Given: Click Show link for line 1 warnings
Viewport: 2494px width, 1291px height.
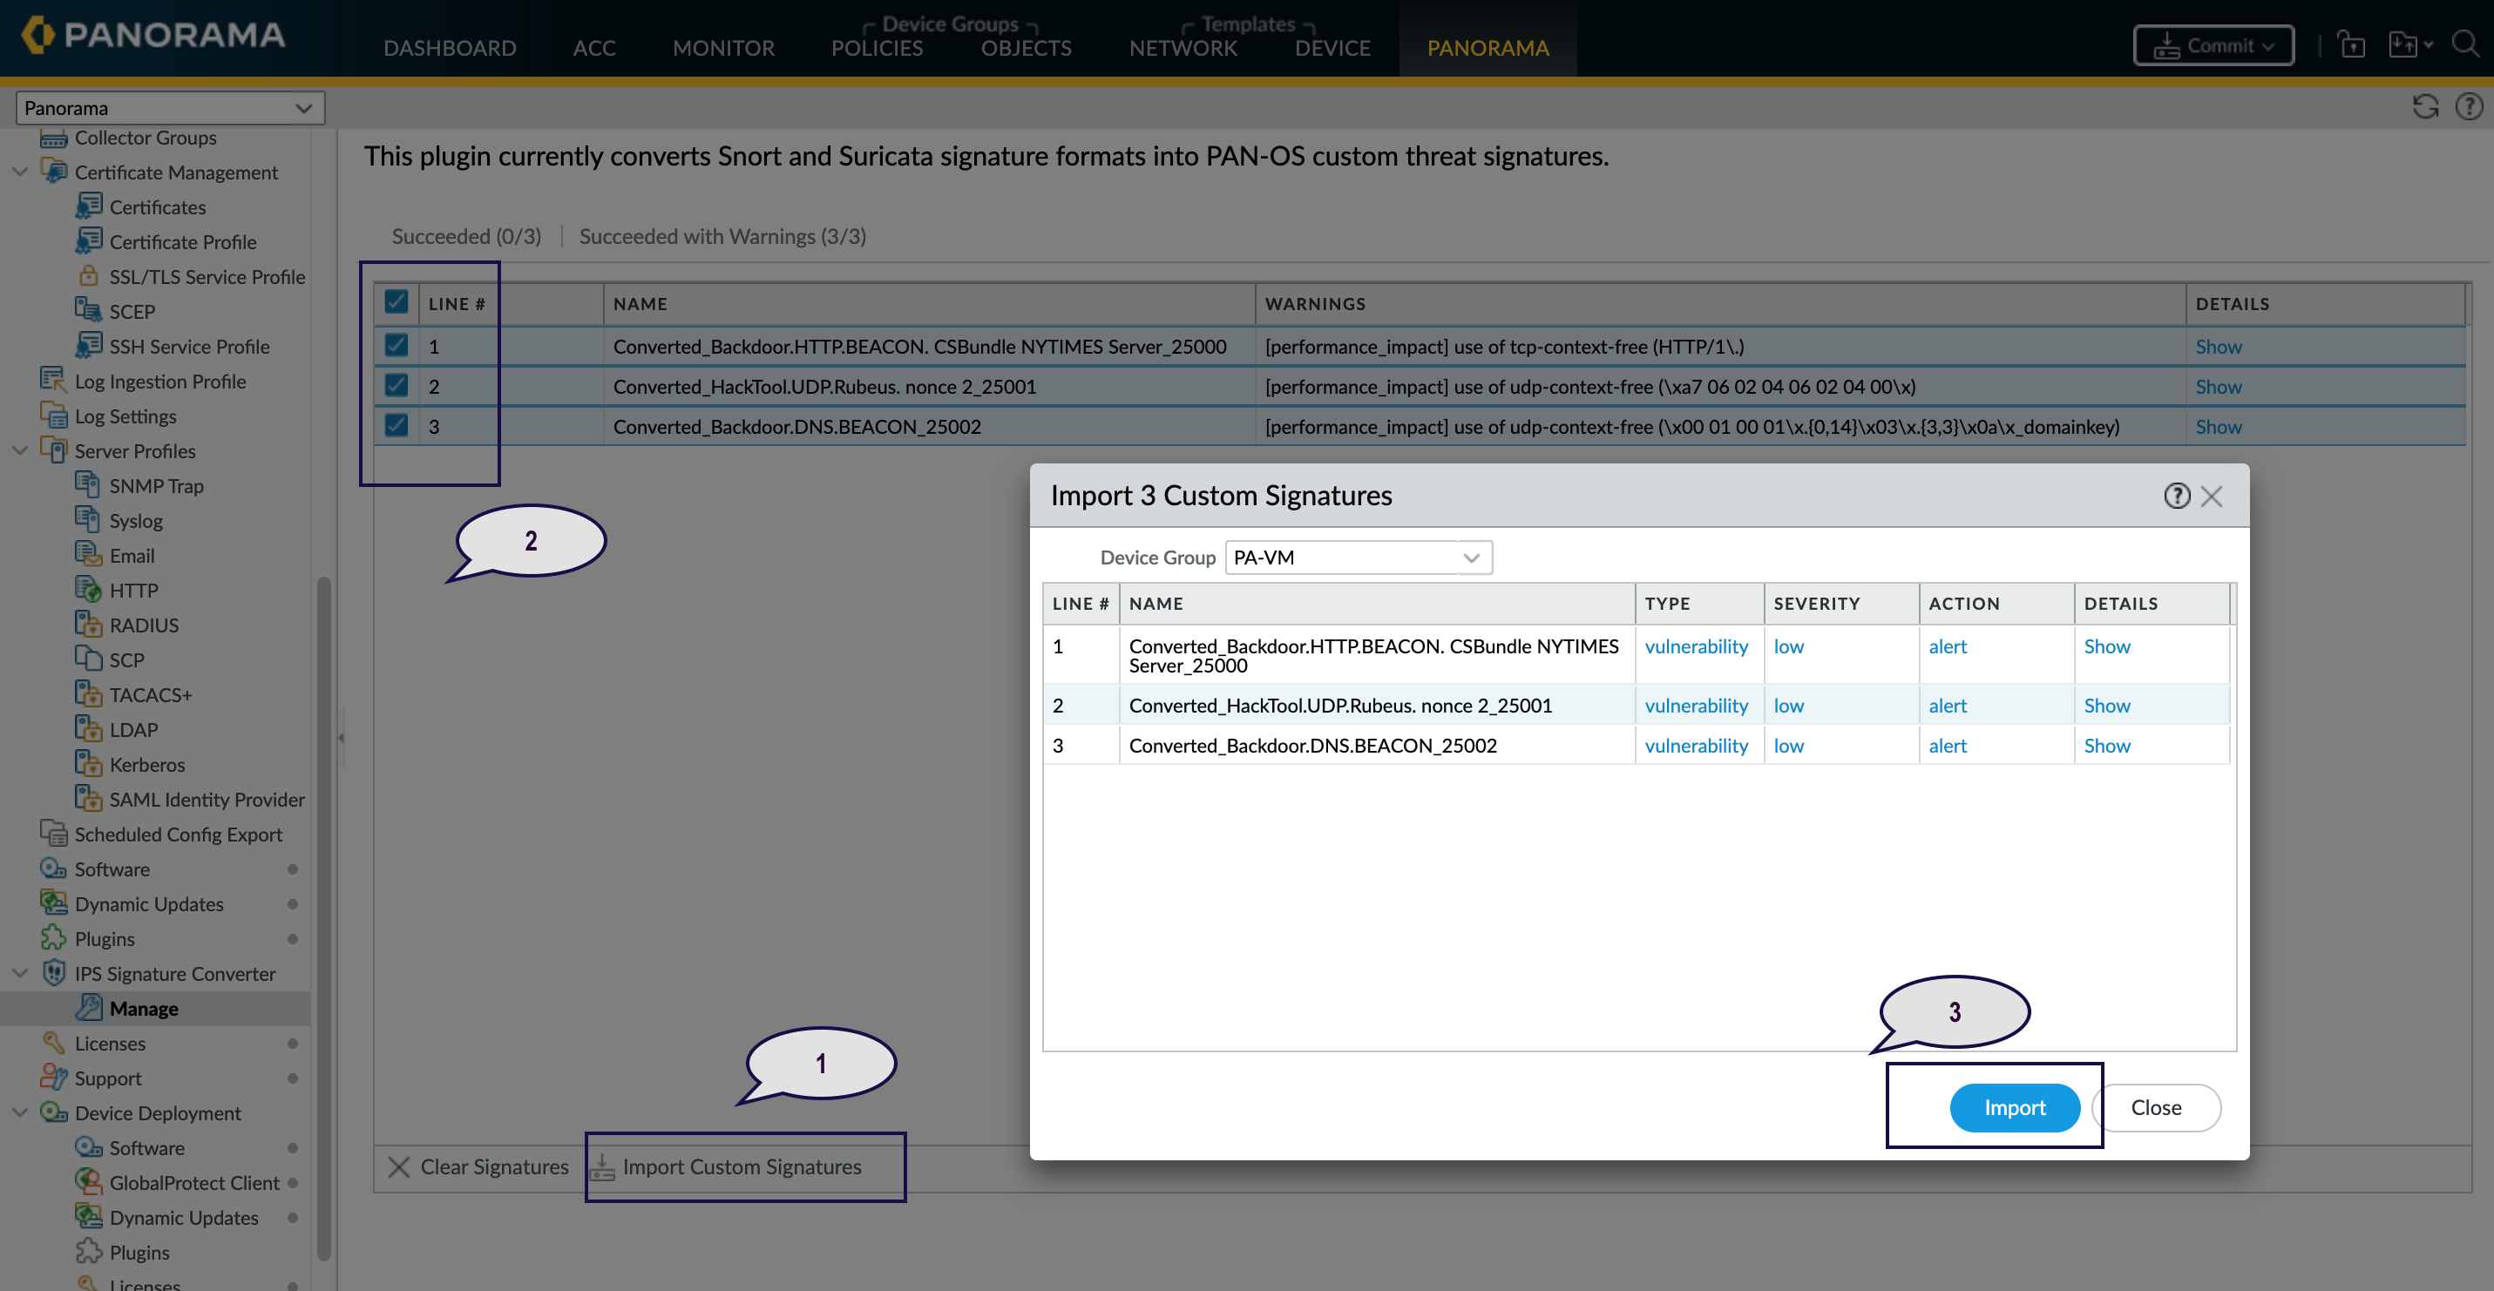Looking at the screenshot, I should (x=2217, y=347).
